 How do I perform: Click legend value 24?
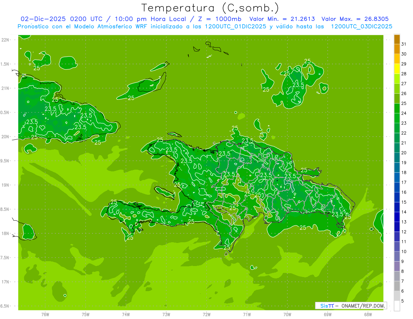(x=404, y=113)
